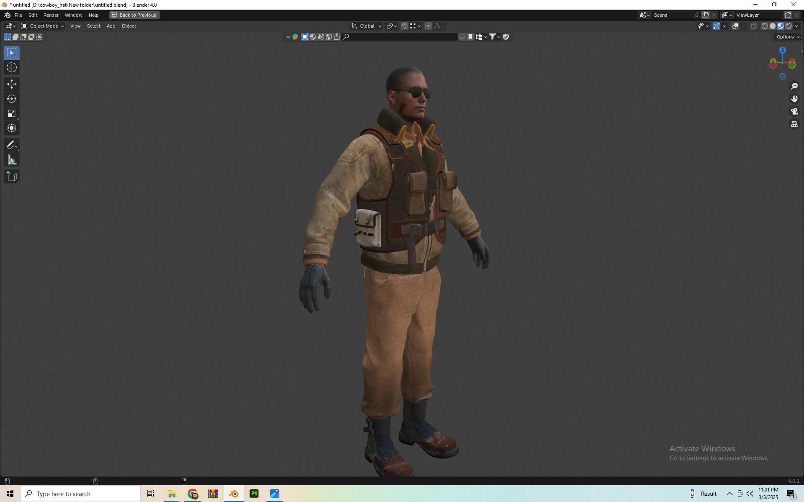Click the Back to Previous button

(134, 15)
